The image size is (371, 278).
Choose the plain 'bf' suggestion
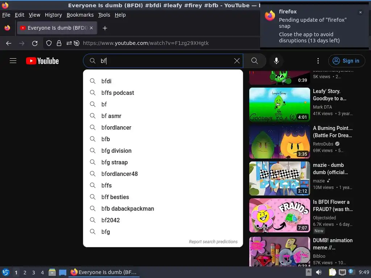[x=163, y=104]
